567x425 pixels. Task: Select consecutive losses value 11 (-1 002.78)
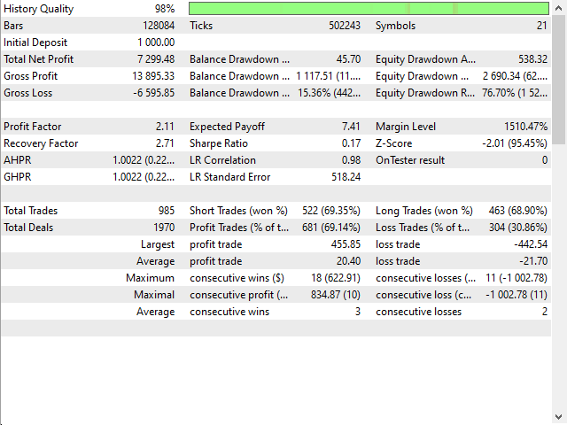pyautogui.click(x=517, y=278)
